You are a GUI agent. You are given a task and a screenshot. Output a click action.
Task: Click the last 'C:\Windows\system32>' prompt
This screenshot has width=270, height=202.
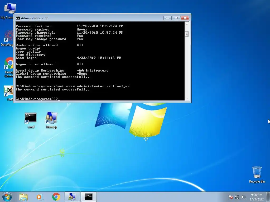[37, 99]
